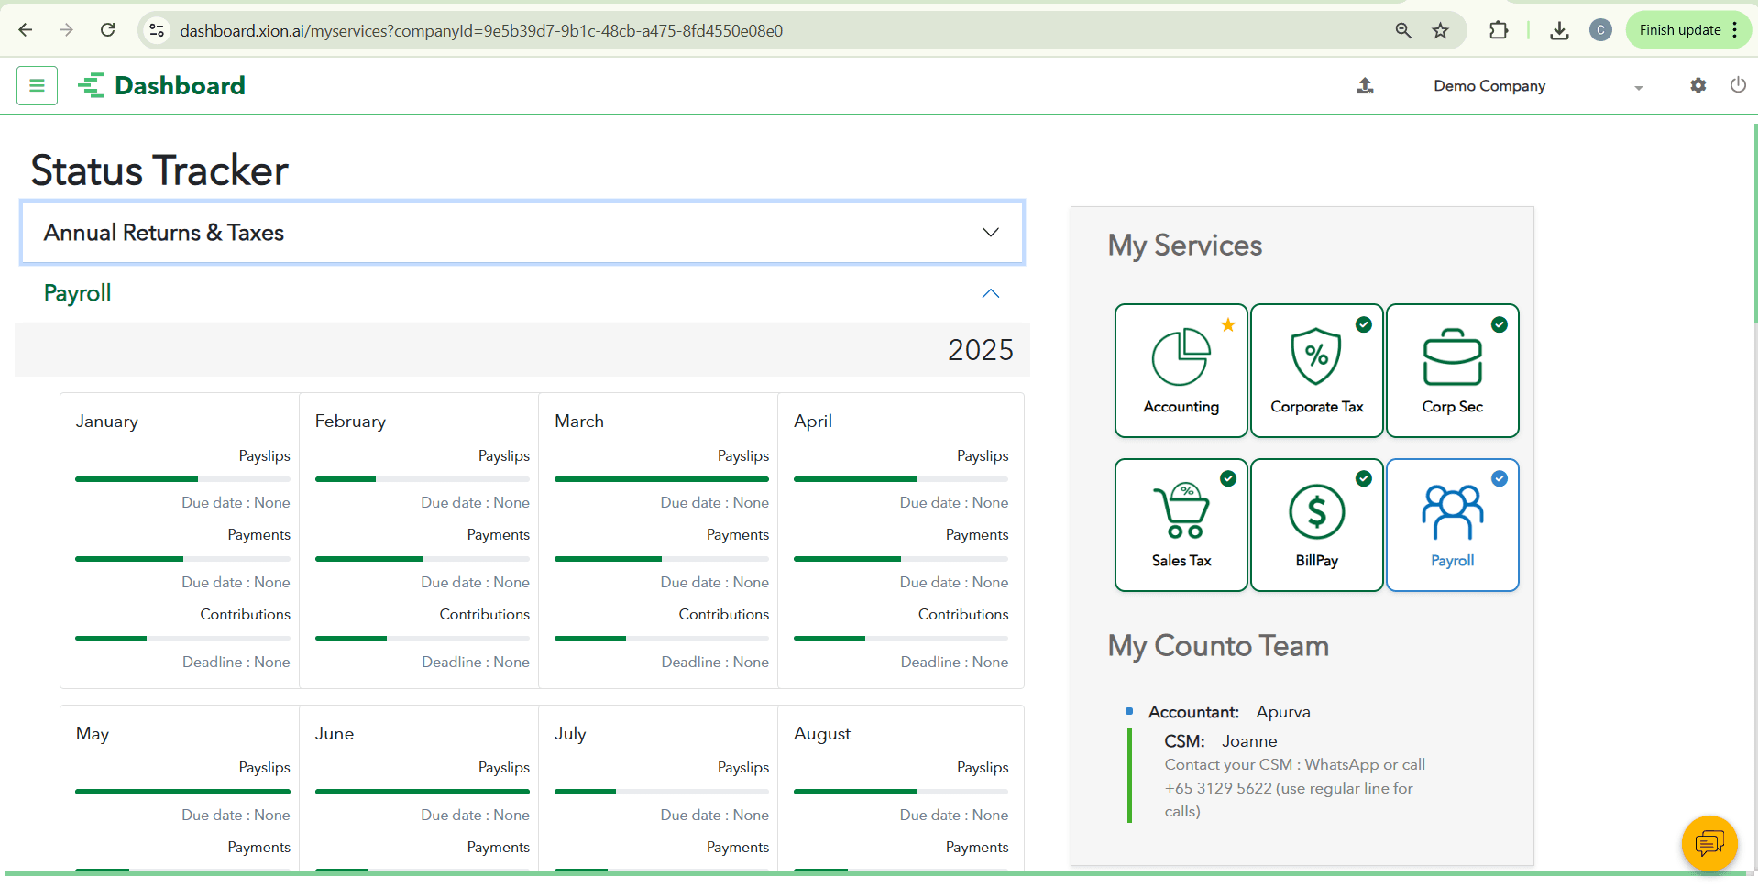Go forward in browser history

point(66,30)
